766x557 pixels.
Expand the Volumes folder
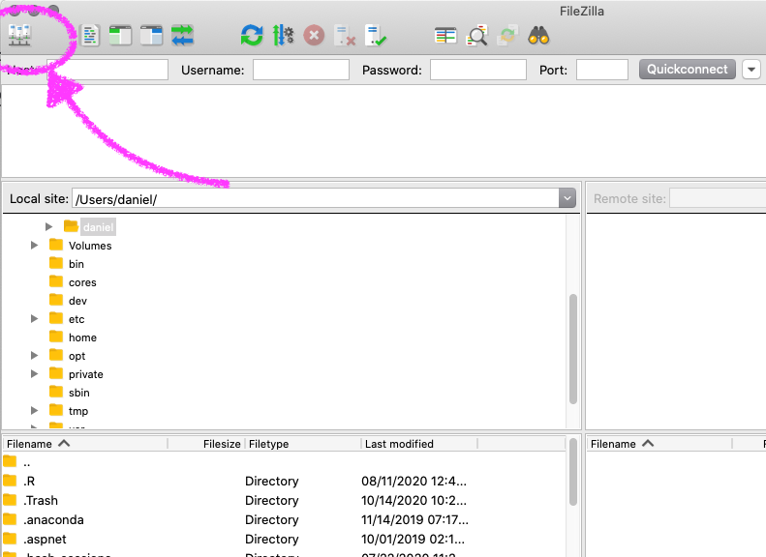[34, 246]
